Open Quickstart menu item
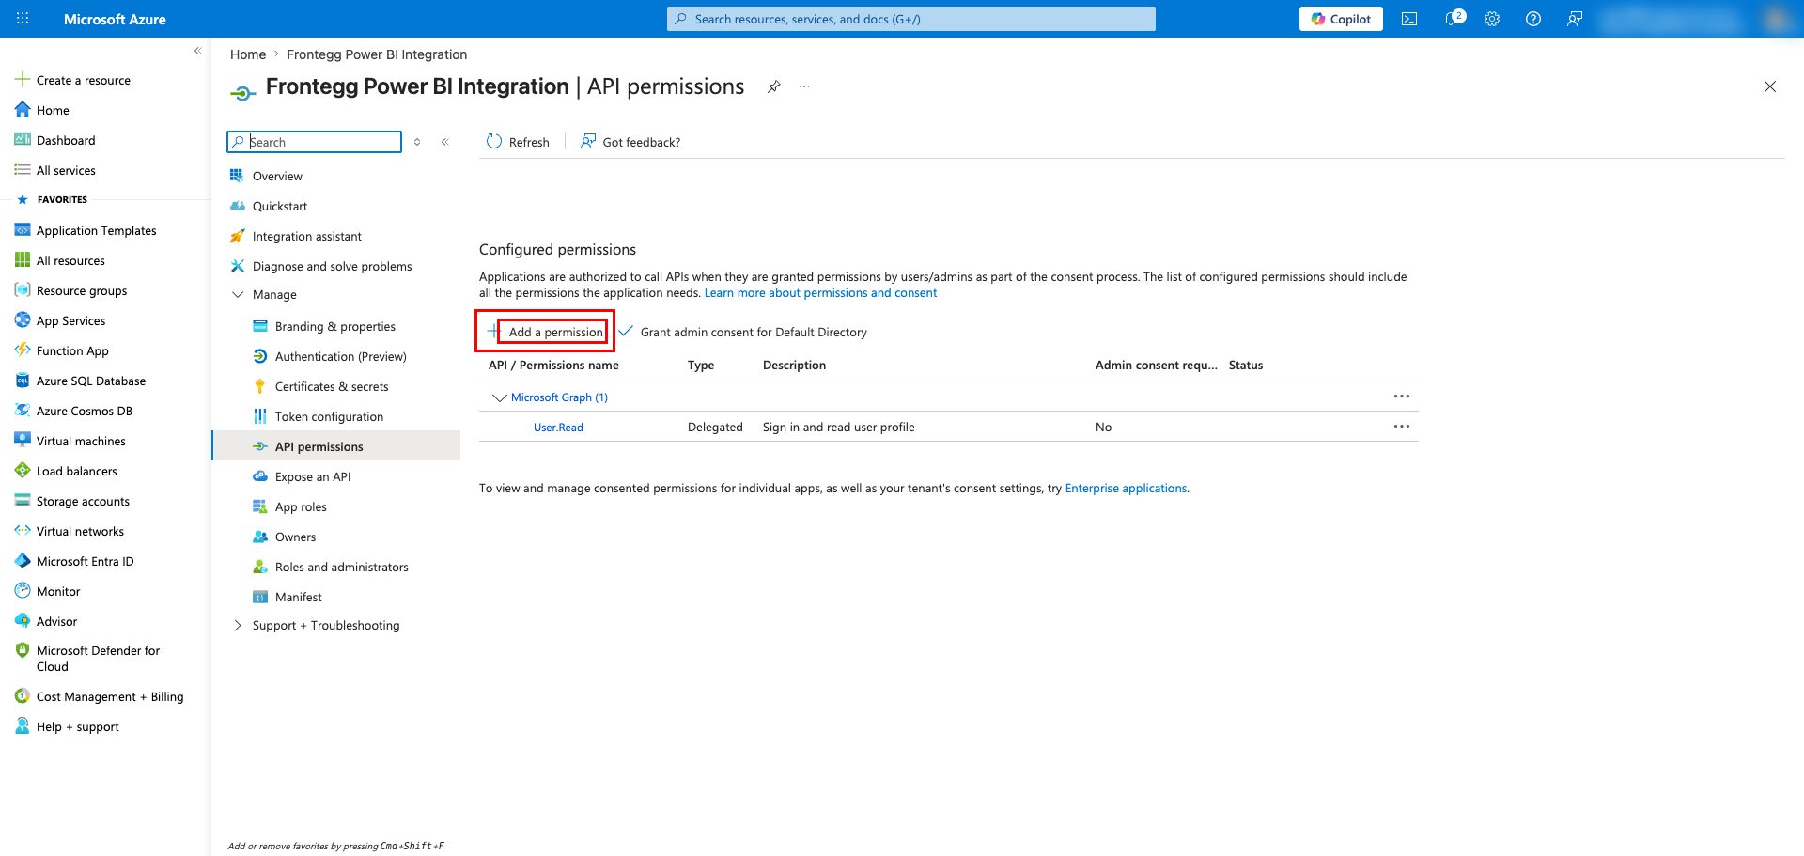The height and width of the screenshot is (856, 1804). [280, 206]
